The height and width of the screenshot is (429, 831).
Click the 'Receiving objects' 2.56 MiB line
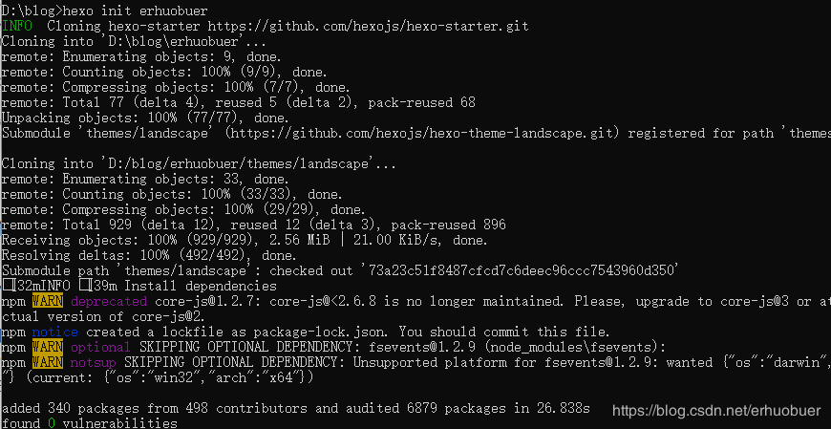point(244,240)
